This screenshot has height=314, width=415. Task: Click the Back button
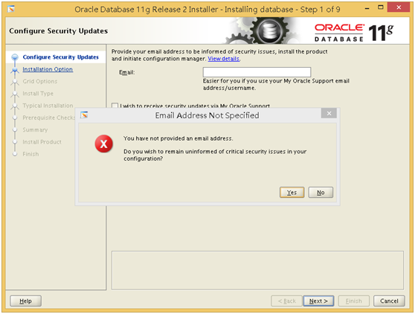point(286,301)
